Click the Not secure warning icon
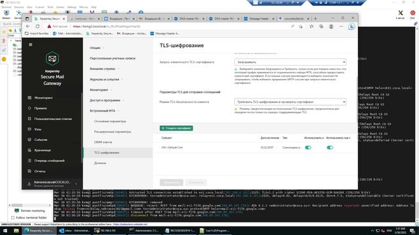Image resolution: width=419 pixels, height=235 pixels. [x=49, y=26]
